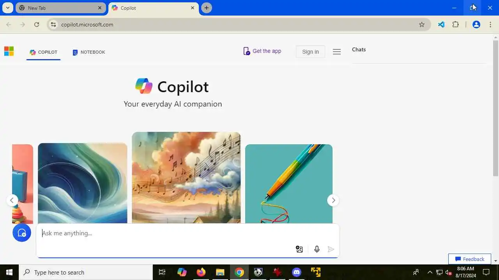Click the page vertical scrollbar
This screenshot has width=499, height=280.
[495, 108]
